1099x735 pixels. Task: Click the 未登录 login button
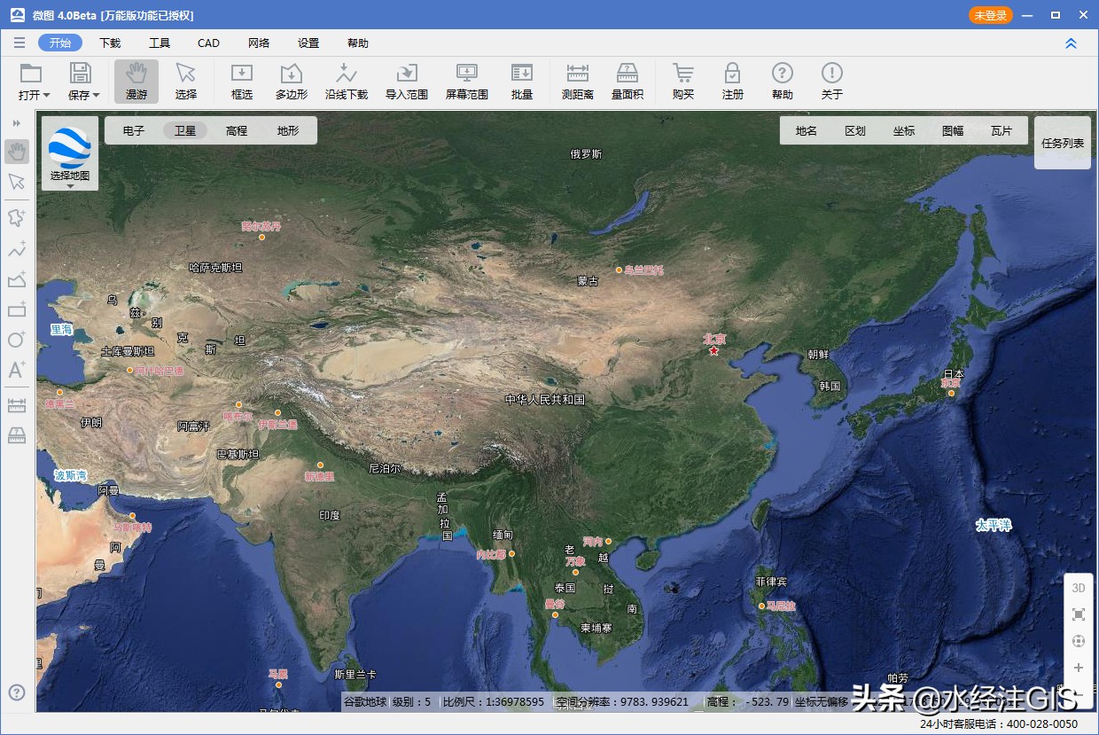(x=990, y=14)
